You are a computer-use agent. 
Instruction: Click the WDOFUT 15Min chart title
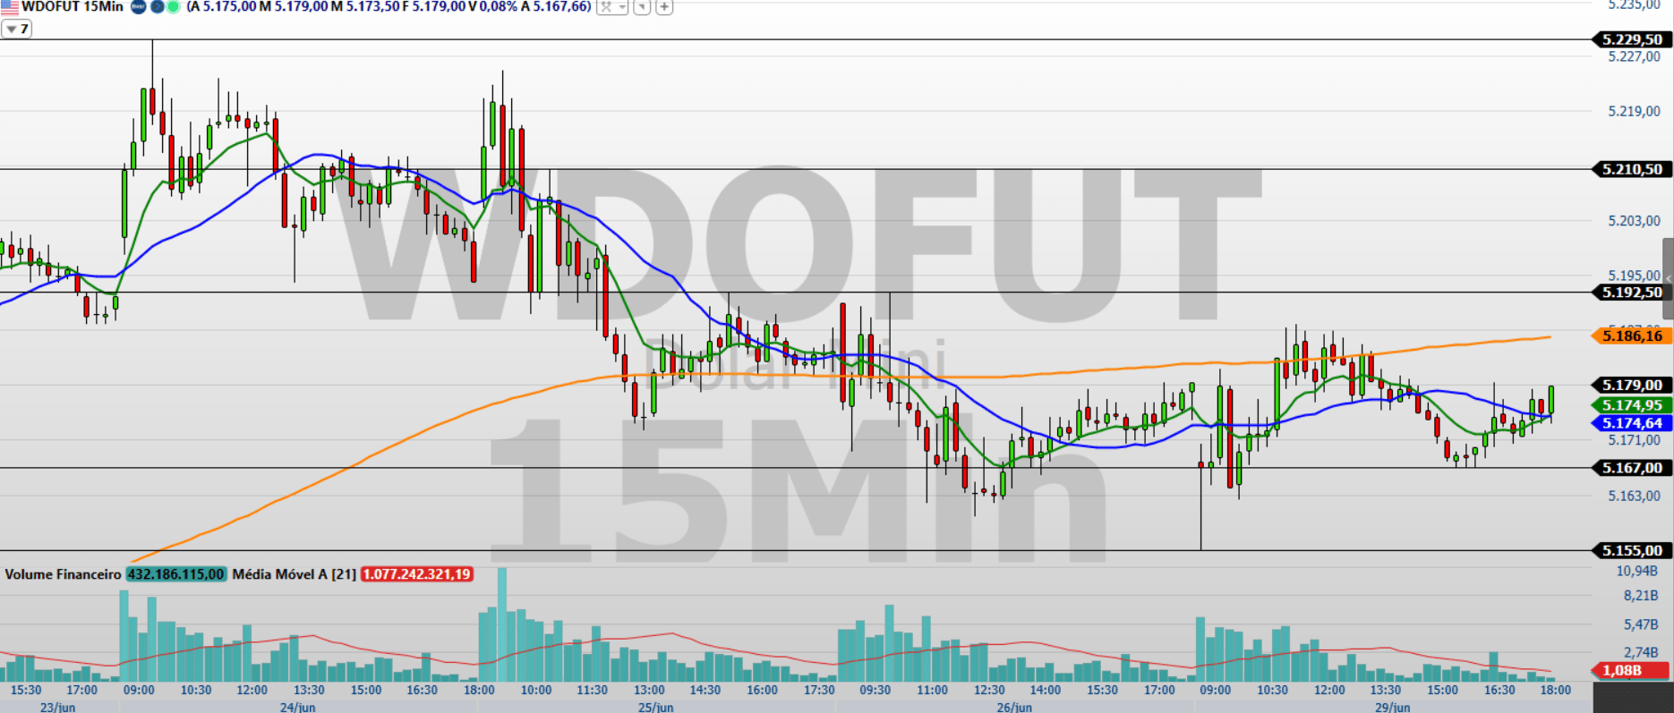[x=73, y=6]
